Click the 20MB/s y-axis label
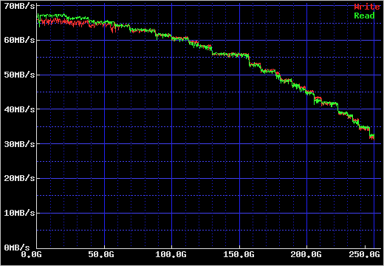Image resolution: width=384 pixels, height=266 pixels. click(19, 178)
